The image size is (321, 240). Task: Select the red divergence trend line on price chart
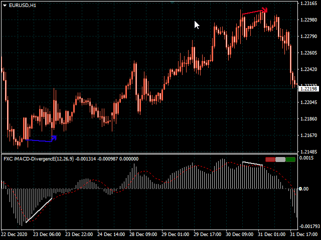click(x=252, y=12)
